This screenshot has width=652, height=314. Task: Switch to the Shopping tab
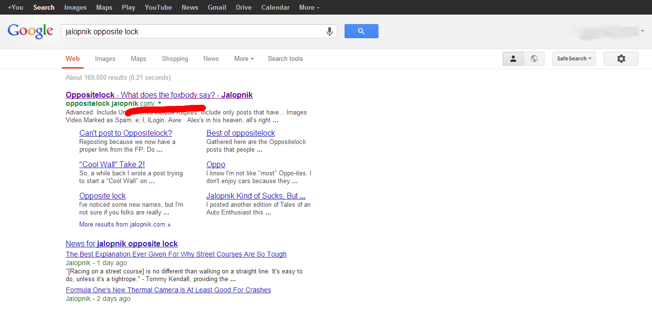click(x=175, y=59)
